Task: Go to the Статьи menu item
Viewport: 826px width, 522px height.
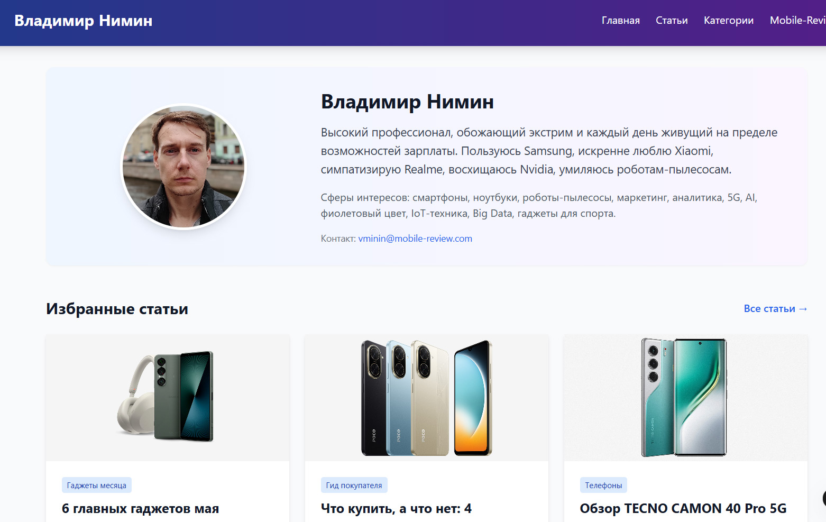Action: point(672,21)
